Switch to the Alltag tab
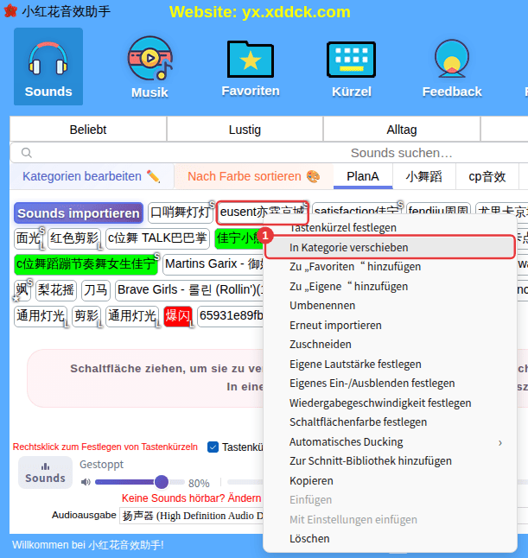 (401, 130)
